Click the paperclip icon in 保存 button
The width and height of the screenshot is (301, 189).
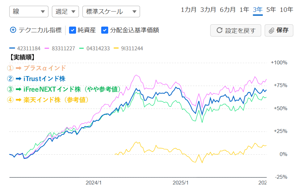pos(271,30)
